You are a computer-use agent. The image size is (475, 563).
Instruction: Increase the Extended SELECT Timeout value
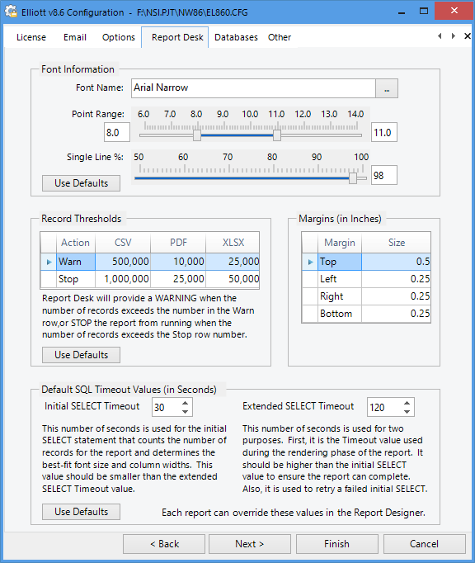(x=407, y=403)
